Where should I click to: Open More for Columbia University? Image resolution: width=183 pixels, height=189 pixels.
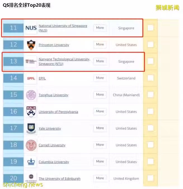coord(100,162)
